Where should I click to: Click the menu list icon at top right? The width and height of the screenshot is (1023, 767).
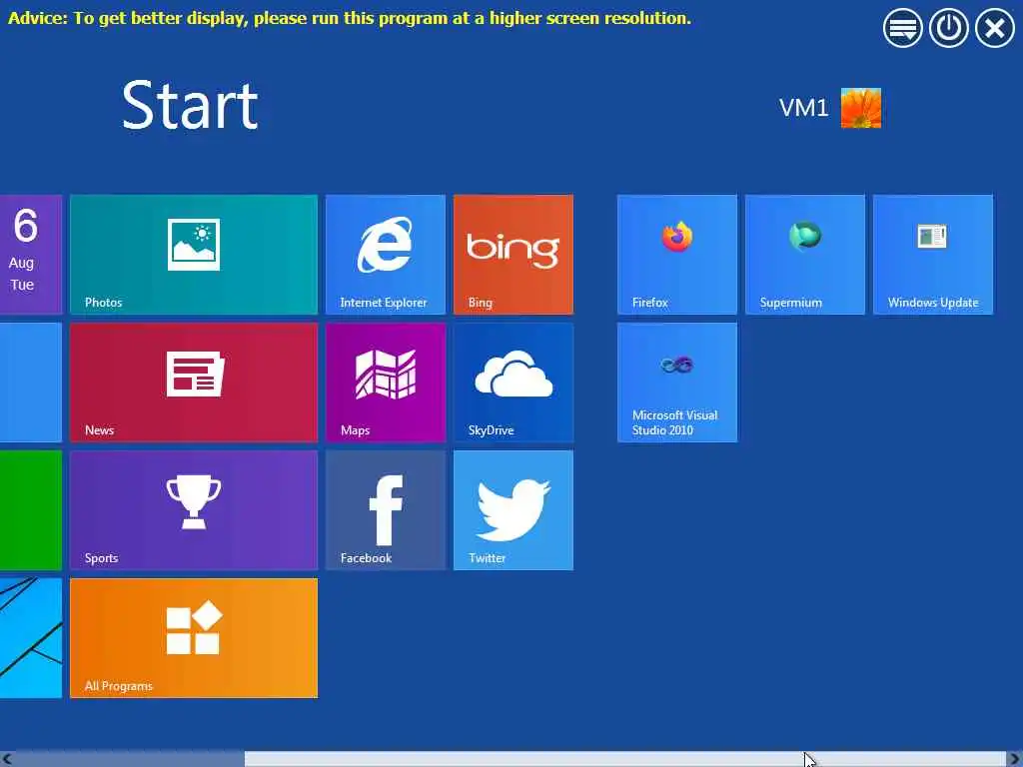click(x=903, y=28)
